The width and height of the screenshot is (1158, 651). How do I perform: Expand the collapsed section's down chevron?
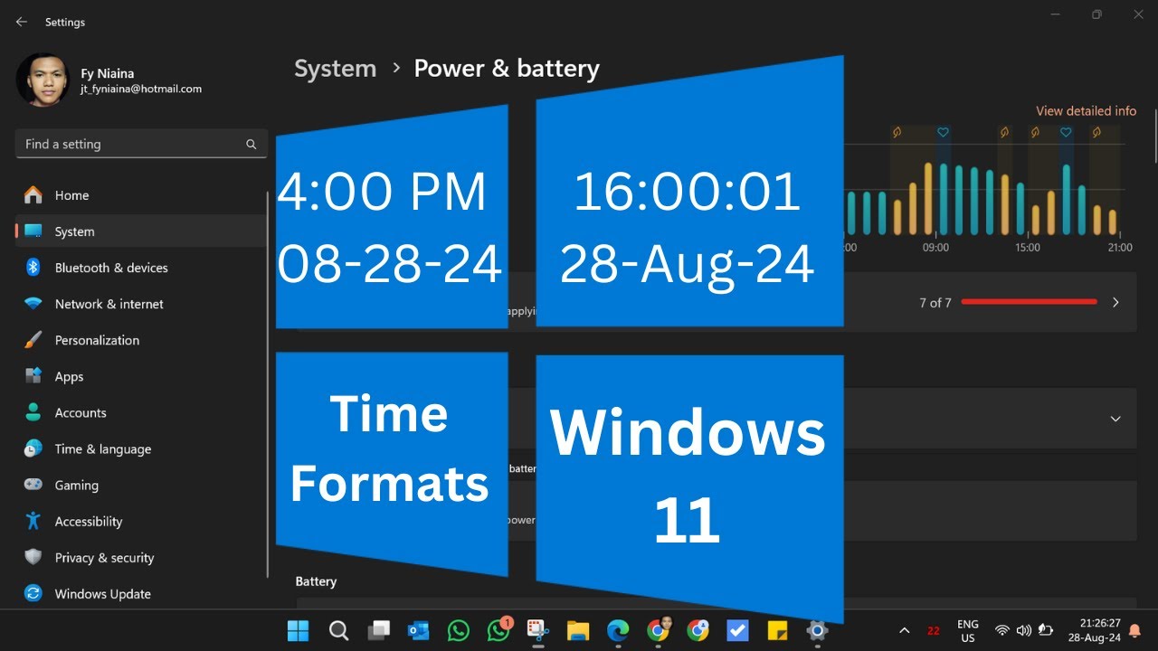[1115, 419]
